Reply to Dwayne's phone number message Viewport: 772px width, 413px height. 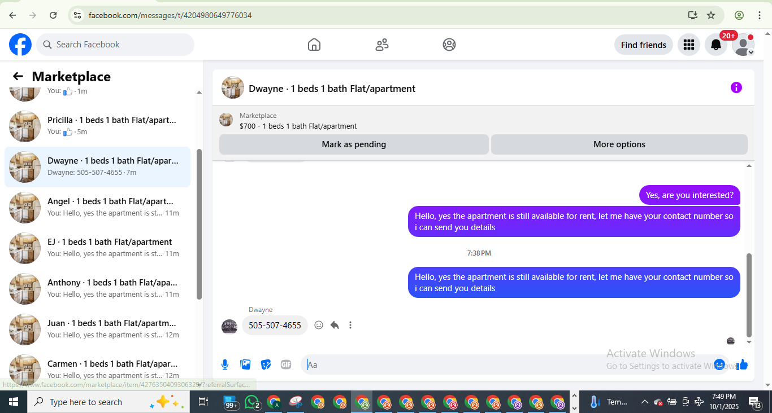(x=335, y=325)
